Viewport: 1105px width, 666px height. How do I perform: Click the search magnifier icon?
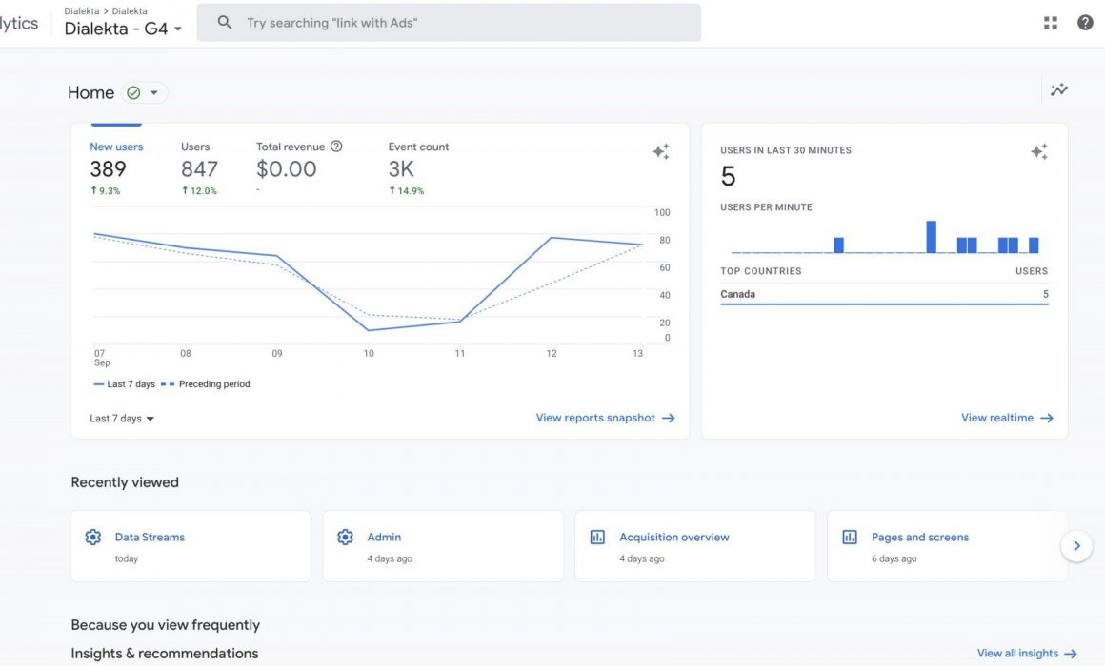224,21
